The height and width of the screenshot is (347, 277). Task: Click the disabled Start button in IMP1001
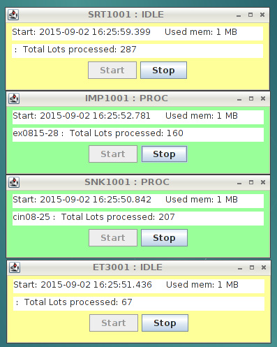(113, 154)
